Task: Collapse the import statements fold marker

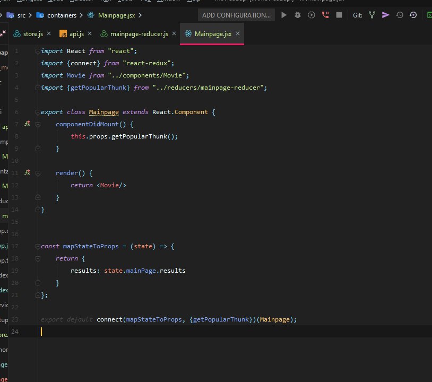Action: [38, 51]
